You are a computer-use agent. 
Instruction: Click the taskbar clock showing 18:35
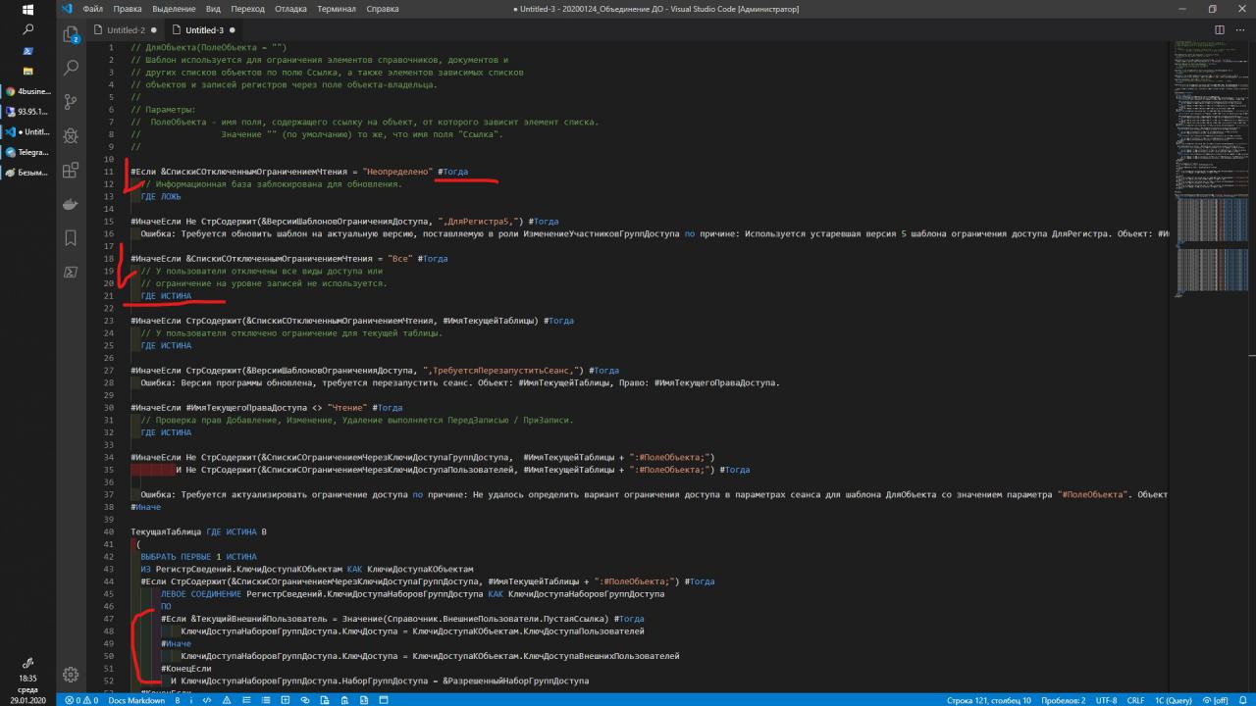pos(27,678)
